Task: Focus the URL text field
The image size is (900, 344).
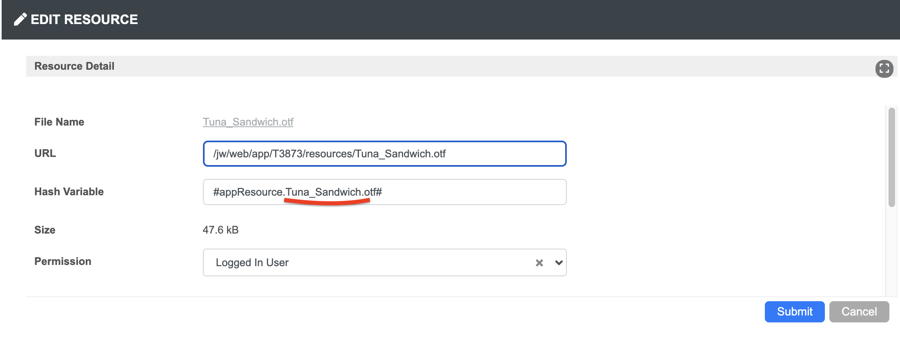Action: pyautogui.click(x=384, y=154)
